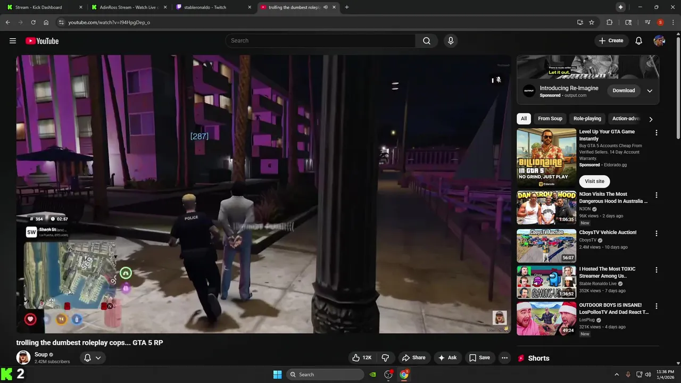
Task: Open the account avatar menu
Action: (x=659, y=41)
